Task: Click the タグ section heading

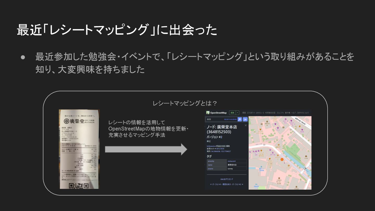Action: point(209,156)
